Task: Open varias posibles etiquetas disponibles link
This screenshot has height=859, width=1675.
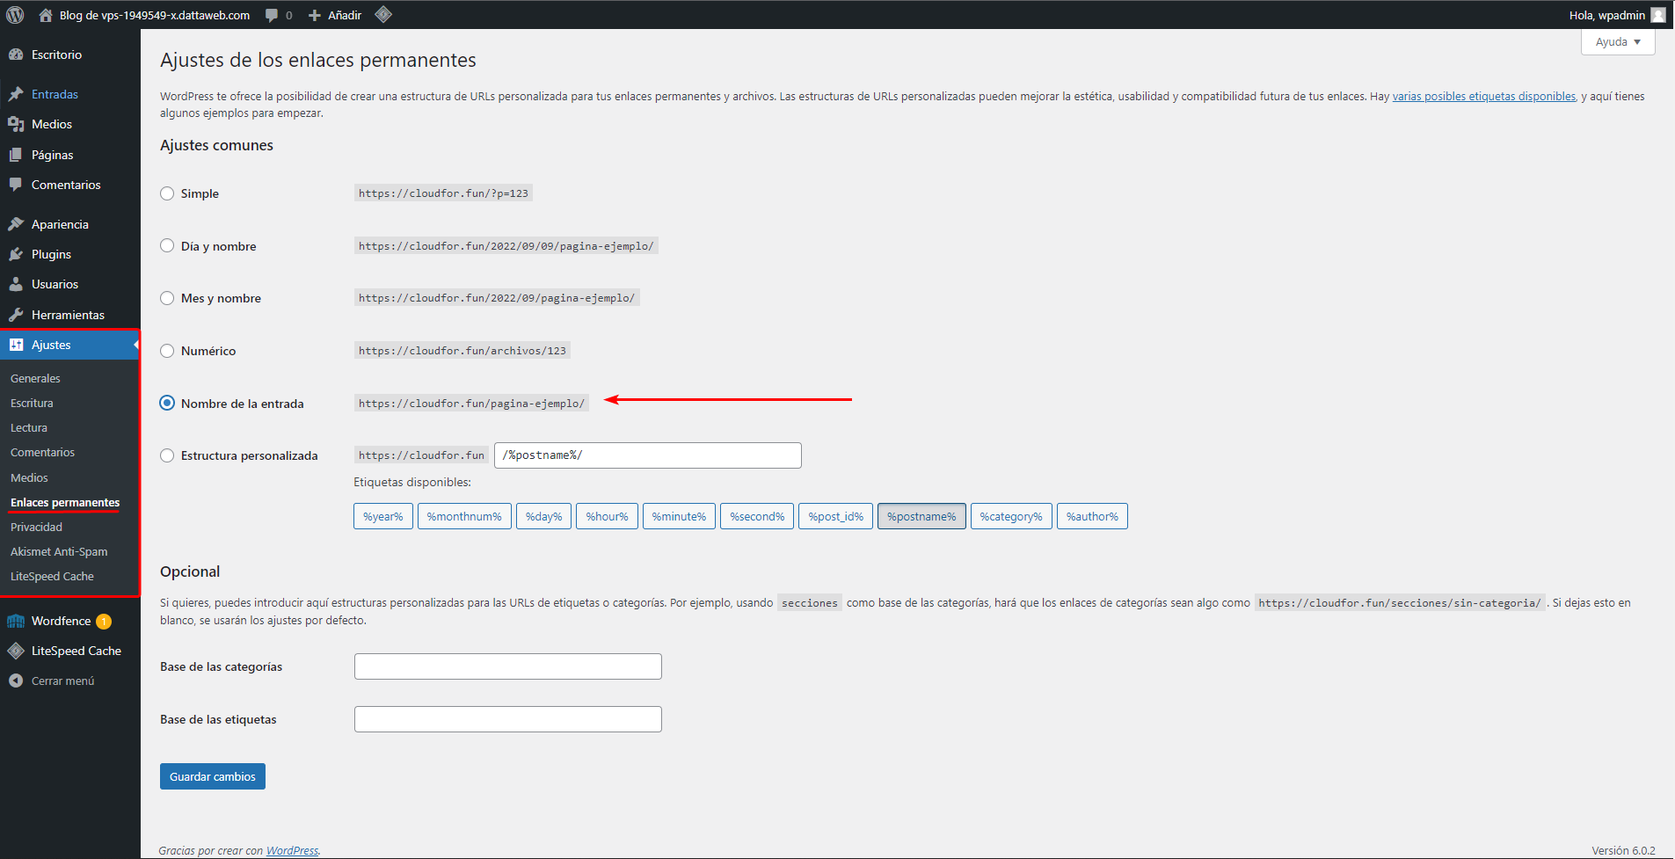Action: click(1484, 97)
